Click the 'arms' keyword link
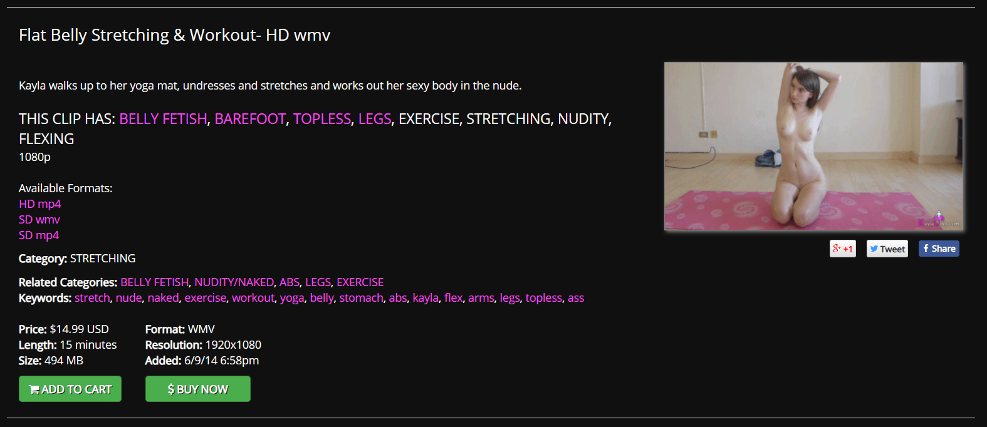987x427 pixels. 481,298
